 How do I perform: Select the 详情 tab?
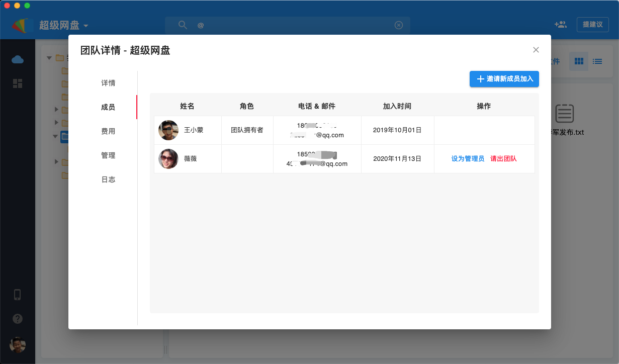tap(108, 83)
